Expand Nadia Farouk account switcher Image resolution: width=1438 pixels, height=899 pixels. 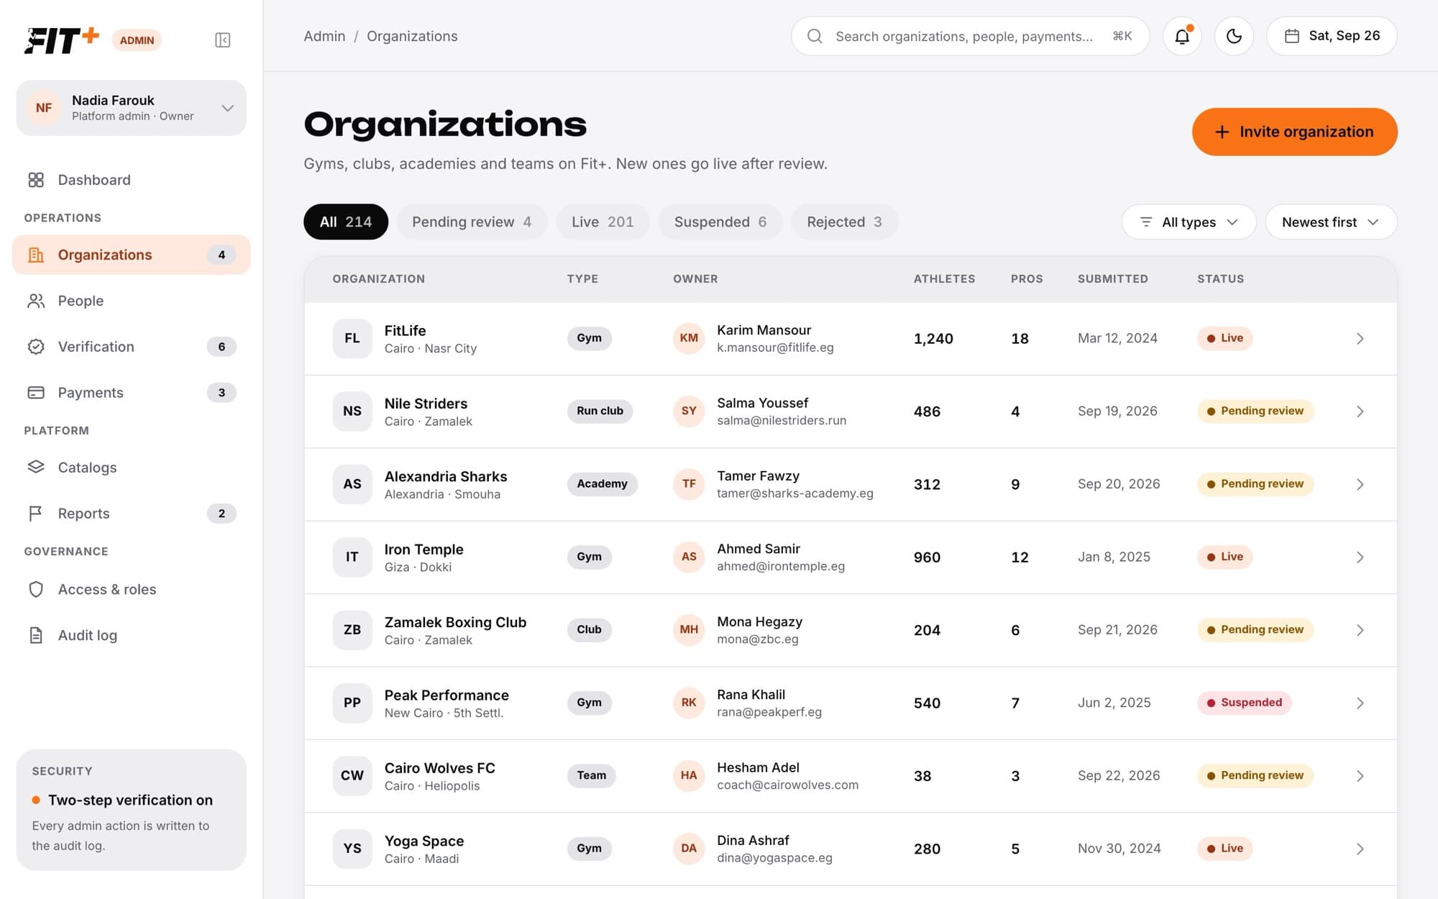[132, 108]
